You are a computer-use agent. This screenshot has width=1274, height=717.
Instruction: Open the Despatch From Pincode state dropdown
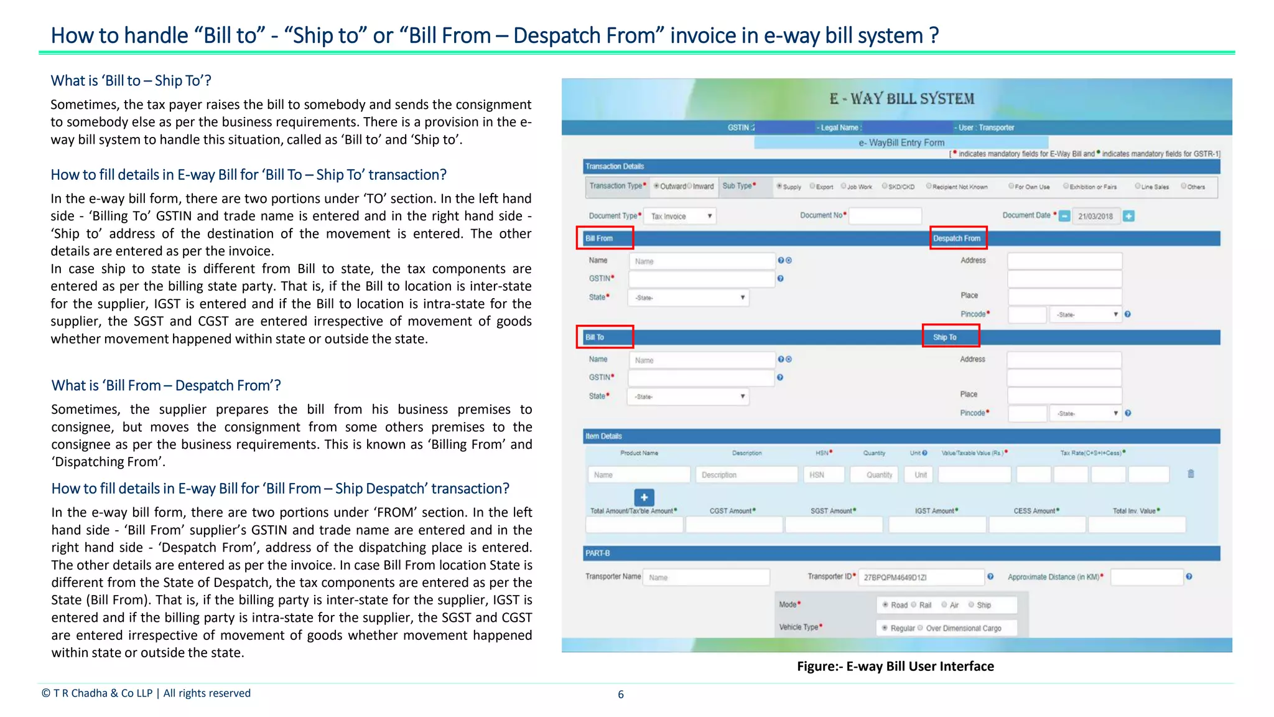click(x=1086, y=314)
